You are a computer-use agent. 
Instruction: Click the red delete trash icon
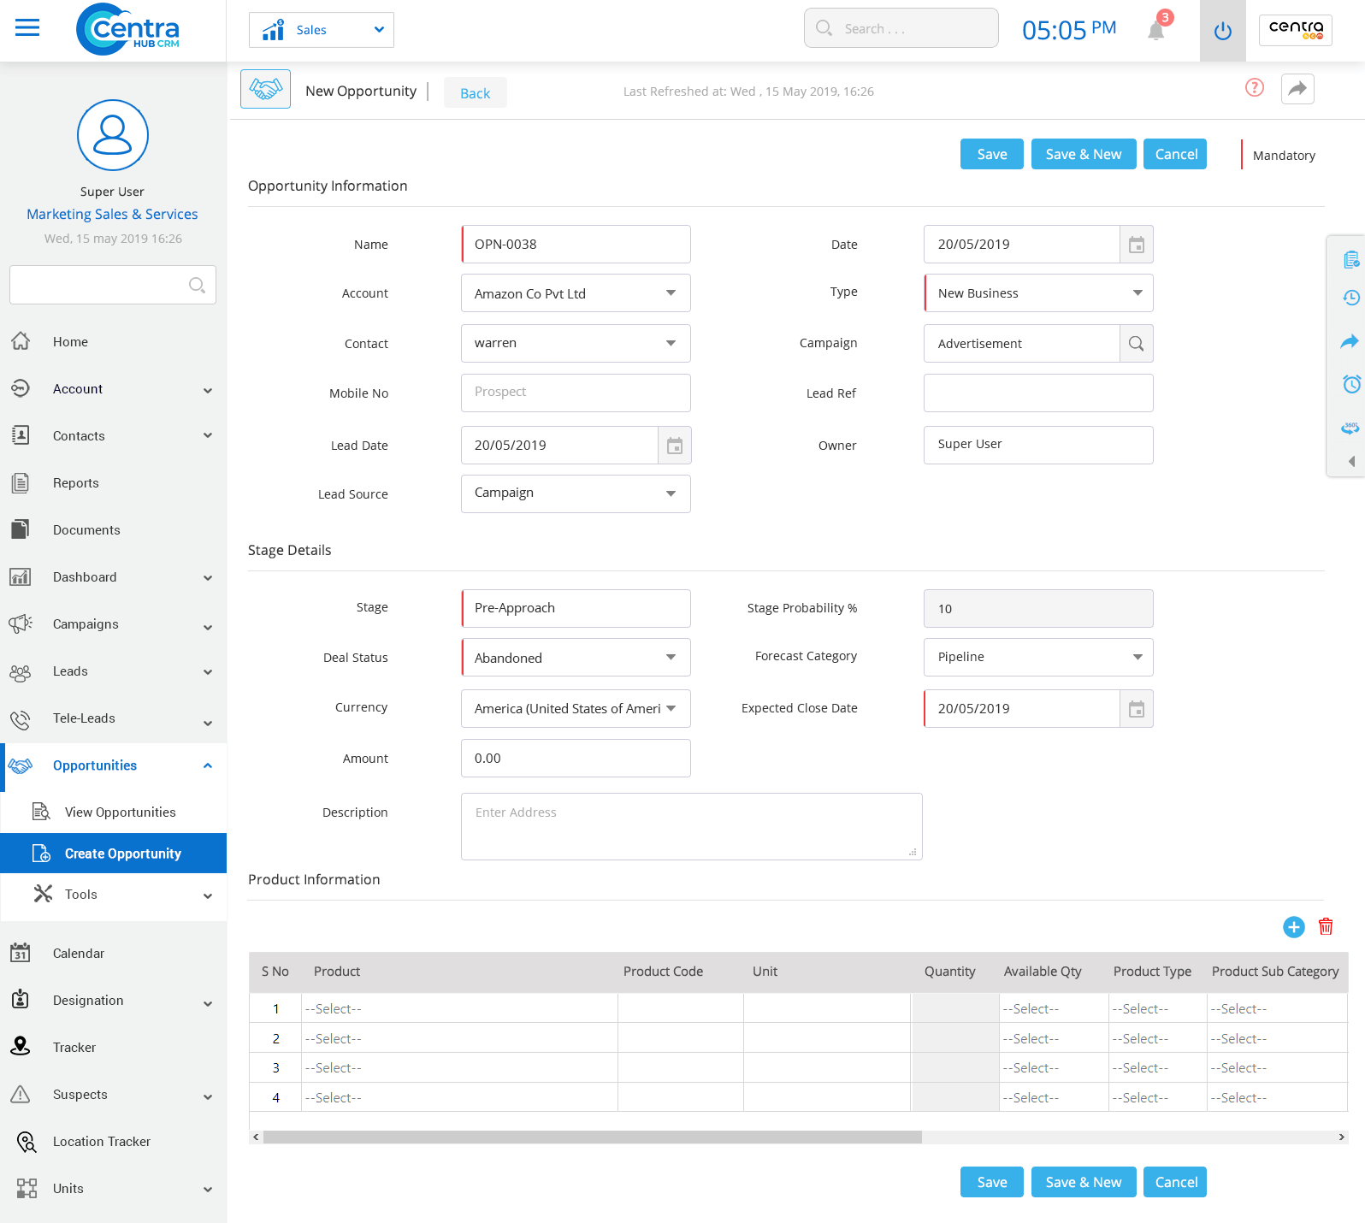(x=1325, y=927)
